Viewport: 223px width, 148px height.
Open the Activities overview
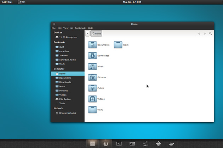[7, 2]
